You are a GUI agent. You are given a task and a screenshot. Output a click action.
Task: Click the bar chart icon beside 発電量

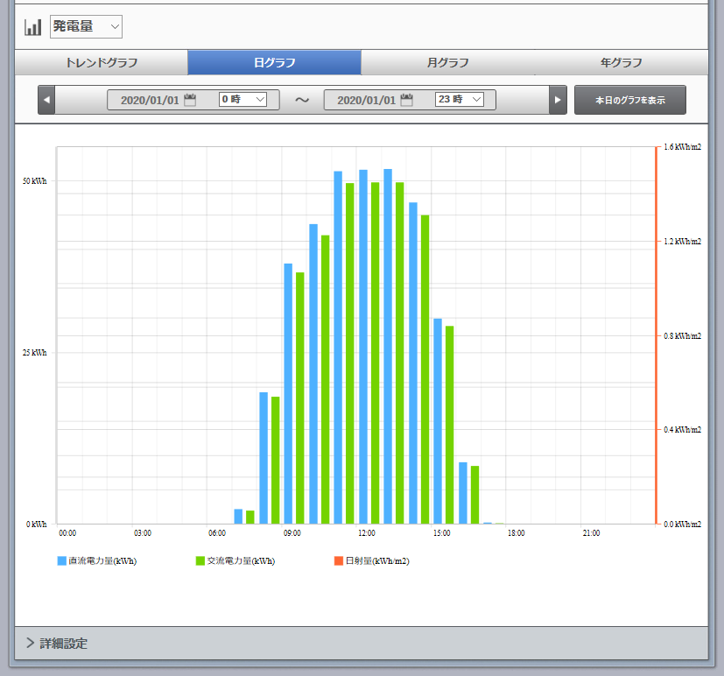[x=32, y=27]
